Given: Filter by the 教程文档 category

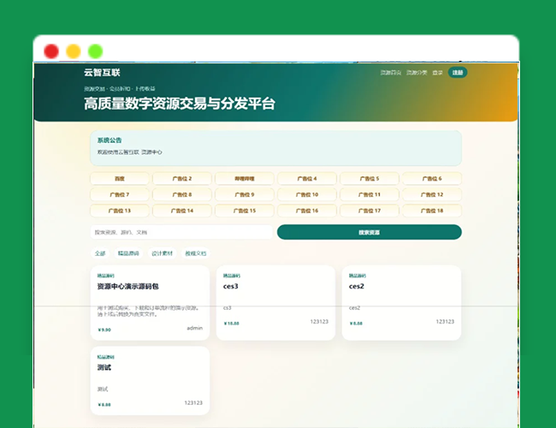Looking at the screenshot, I should tap(196, 253).
